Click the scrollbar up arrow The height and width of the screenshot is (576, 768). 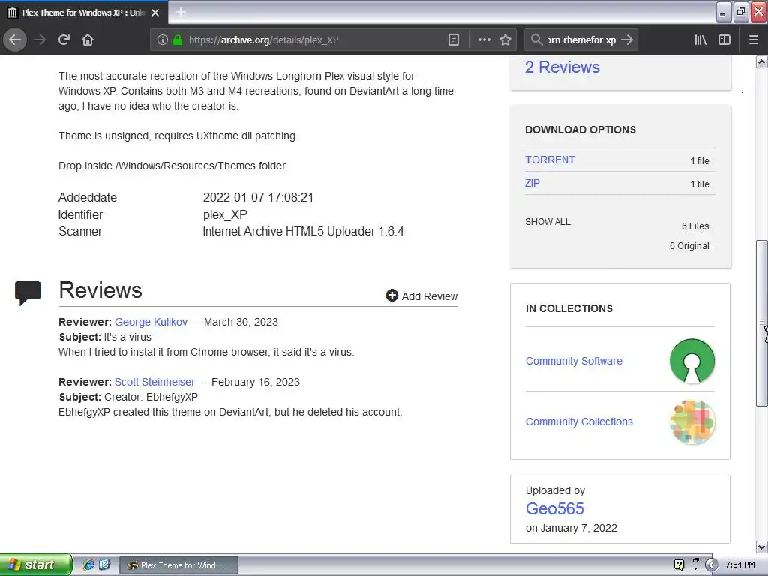click(762, 62)
